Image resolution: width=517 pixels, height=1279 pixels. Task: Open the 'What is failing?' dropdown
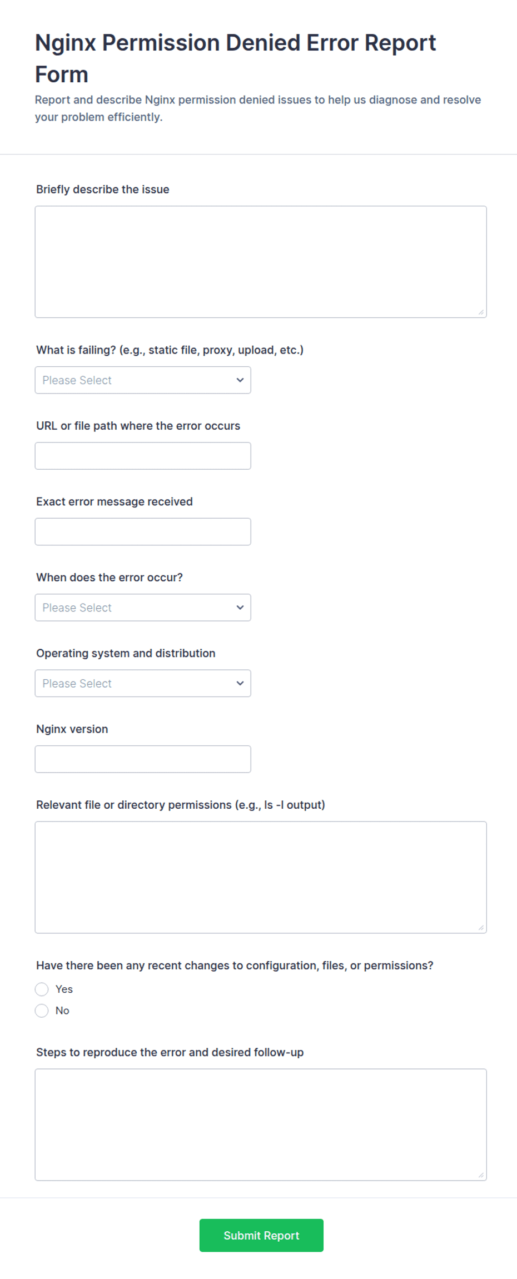(143, 380)
